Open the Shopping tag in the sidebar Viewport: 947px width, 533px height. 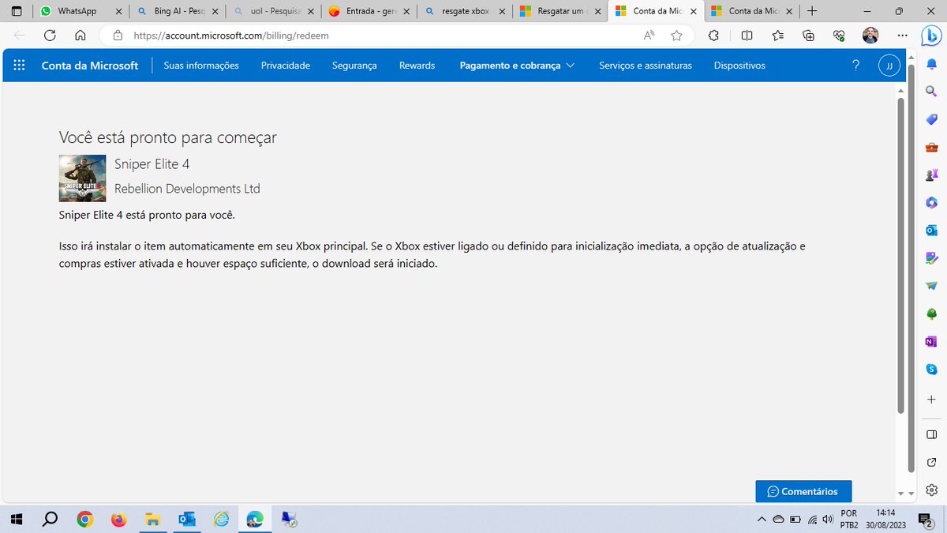pyautogui.click(x=931, y=119)
